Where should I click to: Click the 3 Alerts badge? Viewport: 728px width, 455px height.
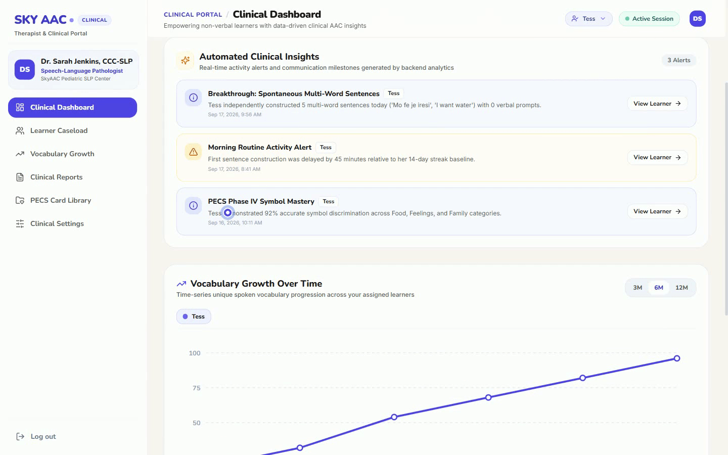point(679,60)
